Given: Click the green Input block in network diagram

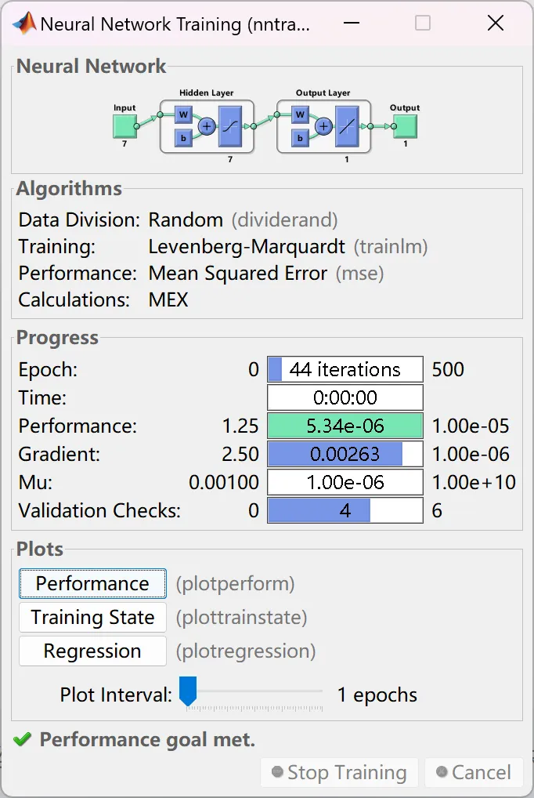Looking at the screenshot, I should (x=124, y=125).
